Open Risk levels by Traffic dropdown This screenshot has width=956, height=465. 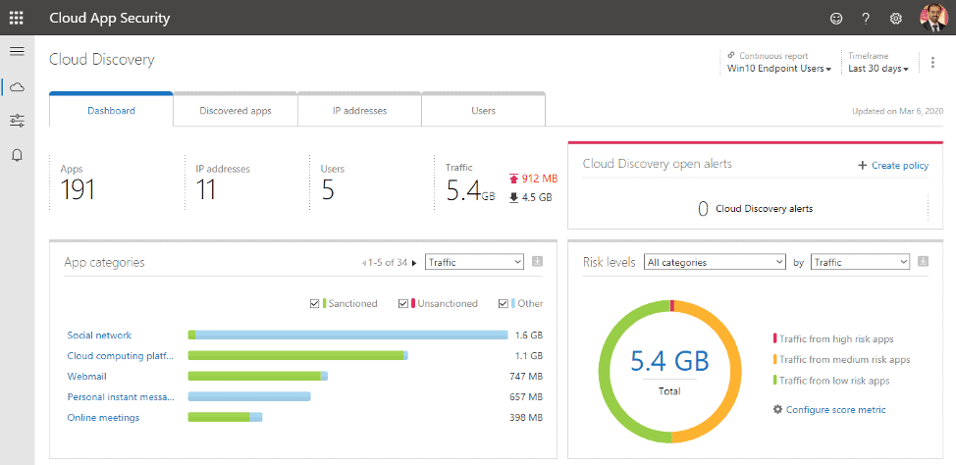tap(860, 262)
